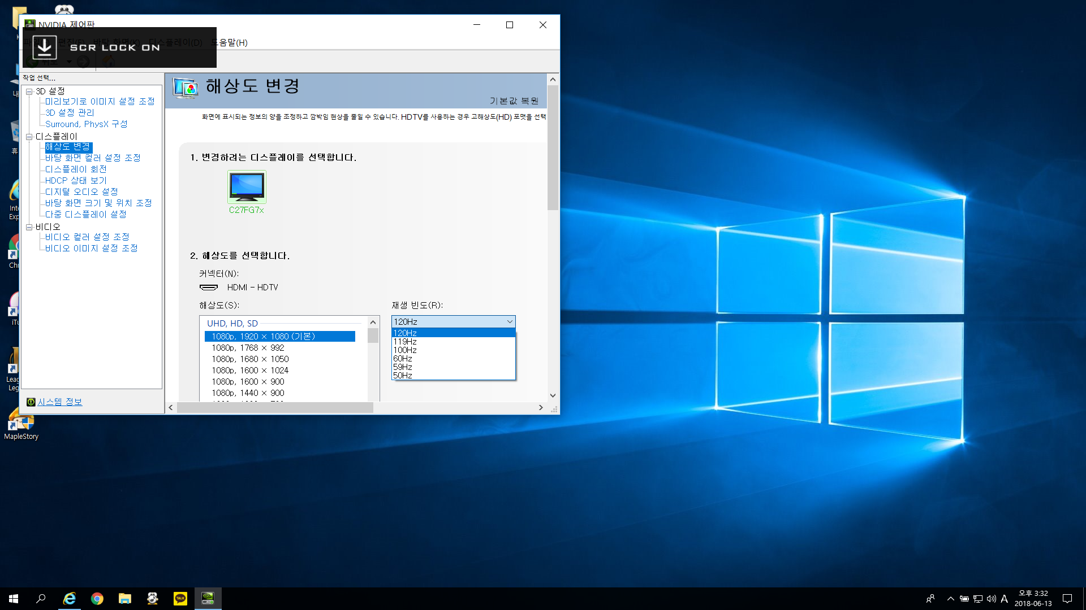Select 해상도 변경 in the tree
The height and width of the screenshot is (610, 1086).
[68, 147]
